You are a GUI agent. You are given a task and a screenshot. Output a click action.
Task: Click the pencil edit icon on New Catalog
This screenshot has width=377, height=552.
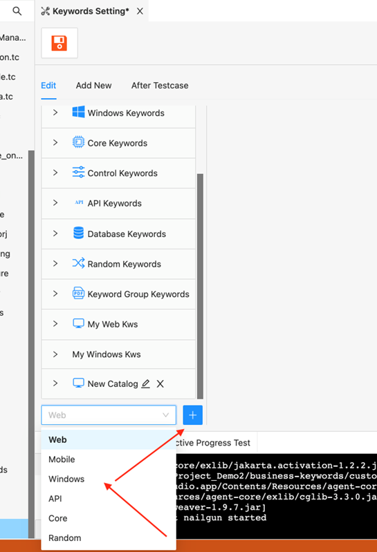tap(145, 383)
